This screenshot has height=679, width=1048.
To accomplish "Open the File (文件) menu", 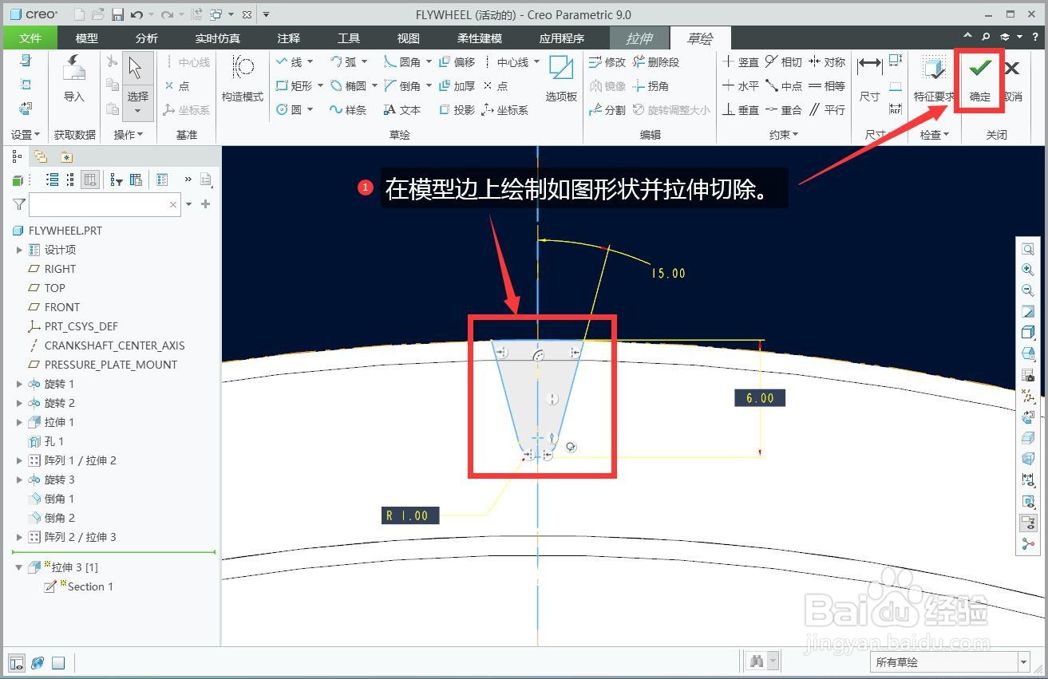I will tap(30, 38).
